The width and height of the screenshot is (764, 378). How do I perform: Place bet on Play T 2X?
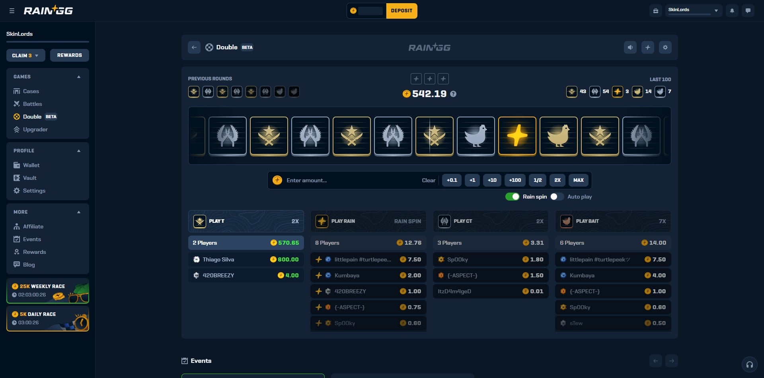tap(246, 221)
